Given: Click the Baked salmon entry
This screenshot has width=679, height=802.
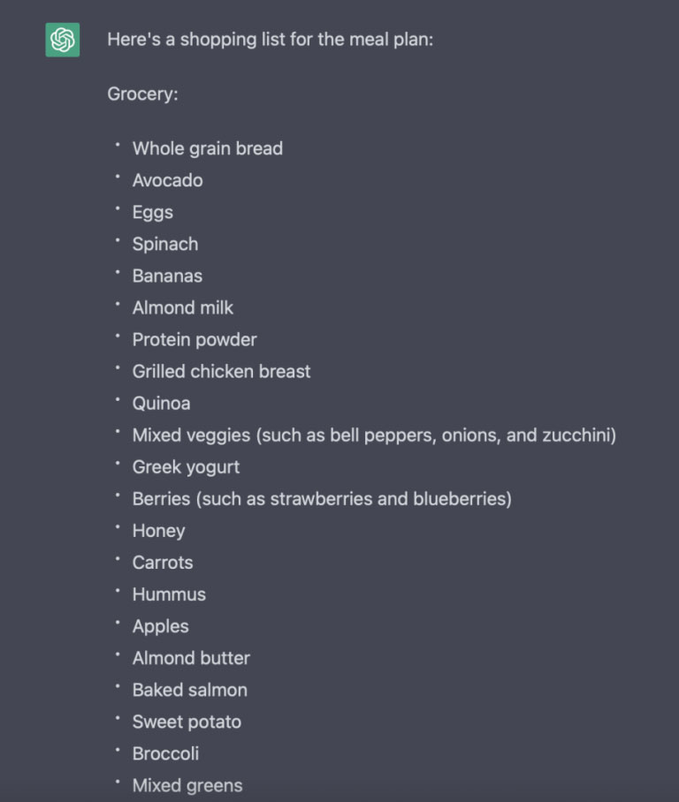Looking at the screenshot, I should (x=190, y=690).
